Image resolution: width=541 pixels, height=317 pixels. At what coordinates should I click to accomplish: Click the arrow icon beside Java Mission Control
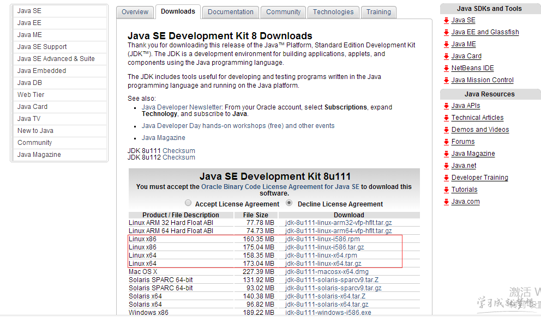point(446,80)
